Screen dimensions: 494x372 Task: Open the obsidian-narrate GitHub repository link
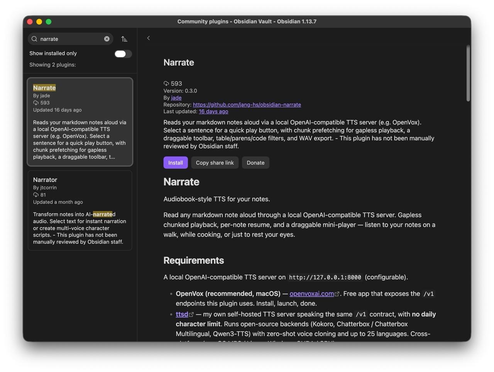[247, 105]
